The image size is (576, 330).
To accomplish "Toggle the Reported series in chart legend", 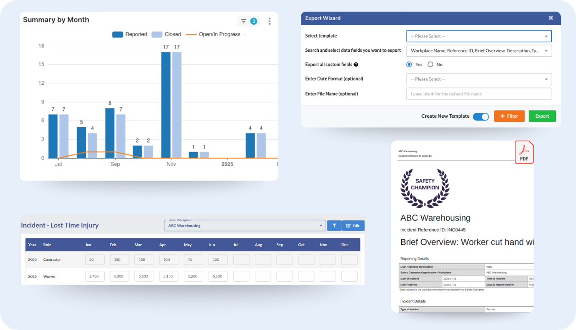I will tap(130, 34).
